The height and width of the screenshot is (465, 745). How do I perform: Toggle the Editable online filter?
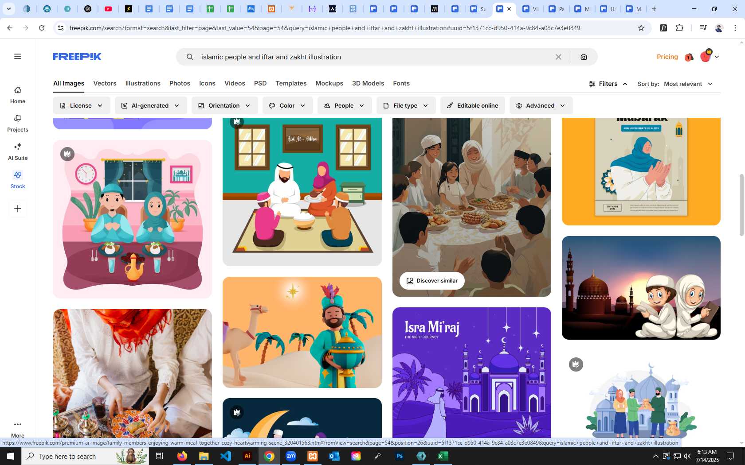pyautogui.click(x=472, y=105)
